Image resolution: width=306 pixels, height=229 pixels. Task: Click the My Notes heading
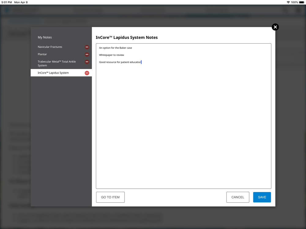(x=45, y=37)
